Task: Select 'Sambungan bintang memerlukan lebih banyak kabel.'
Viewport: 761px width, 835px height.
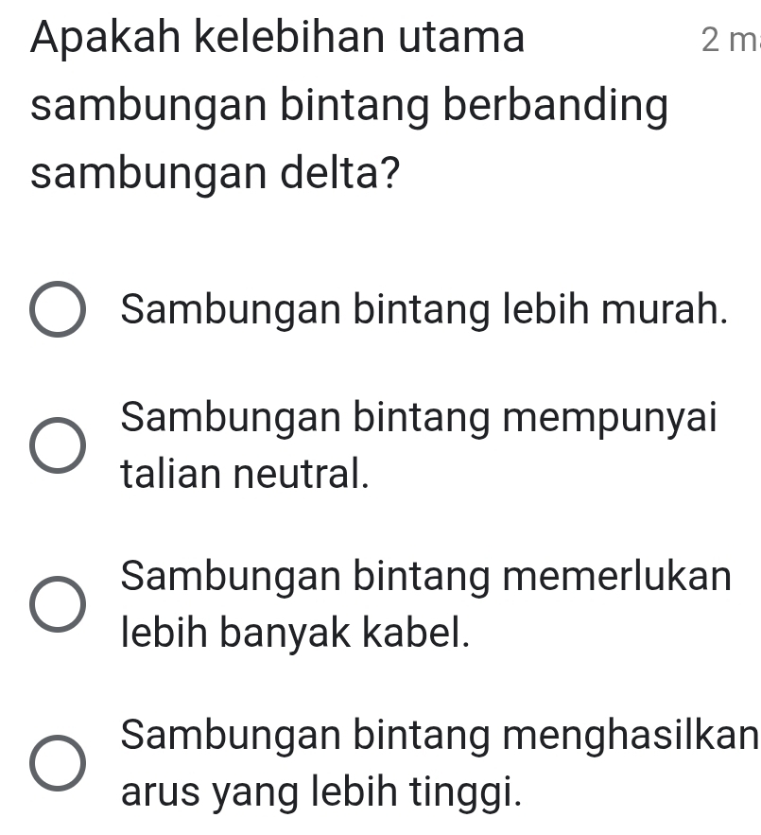Action: (x=59, y=602)
